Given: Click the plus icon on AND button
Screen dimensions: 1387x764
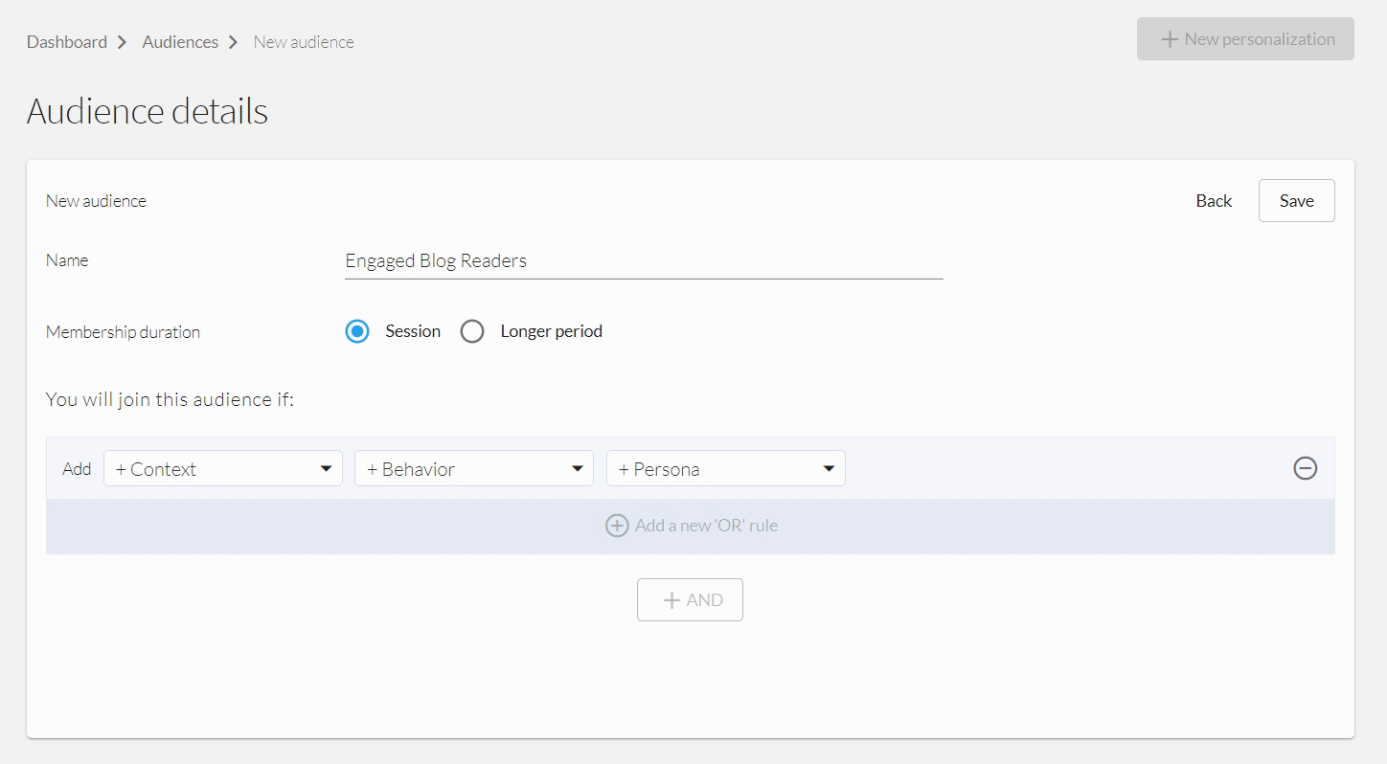Looking at the screenshot, I should pos(672,600).
